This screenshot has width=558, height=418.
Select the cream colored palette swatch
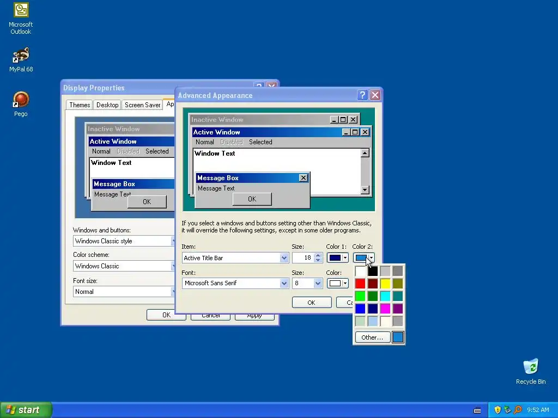coord(385,321)
